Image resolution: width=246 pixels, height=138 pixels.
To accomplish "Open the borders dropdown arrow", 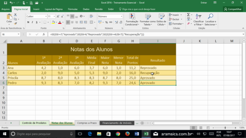I will click(48, 22).
